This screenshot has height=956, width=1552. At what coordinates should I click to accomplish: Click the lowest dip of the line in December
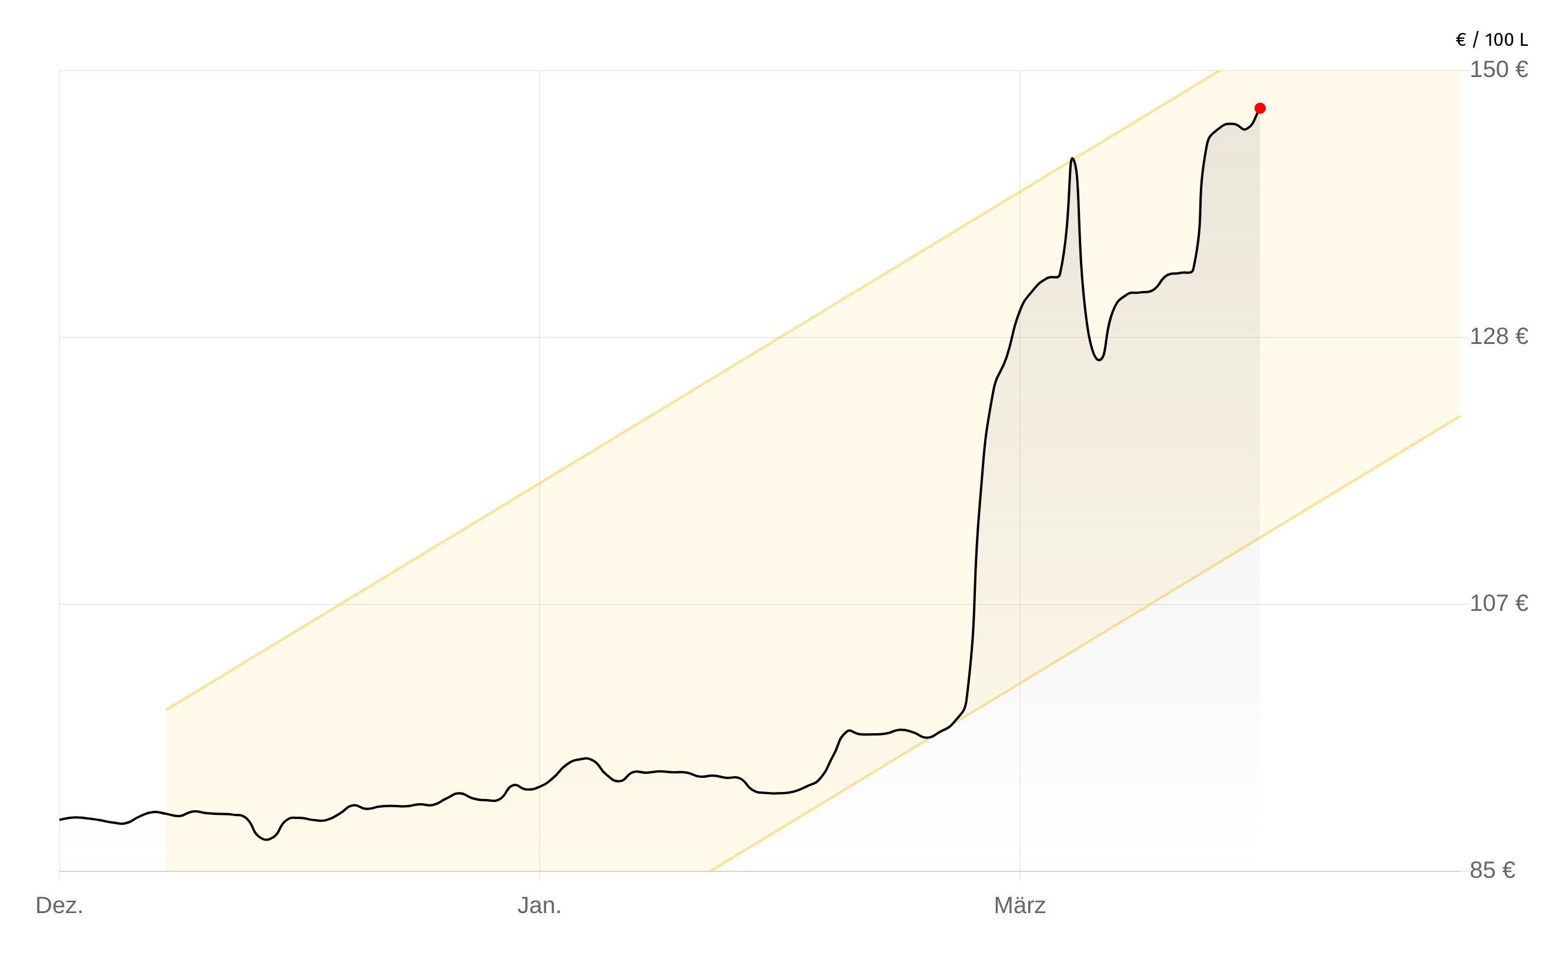(x=267, y=840)
